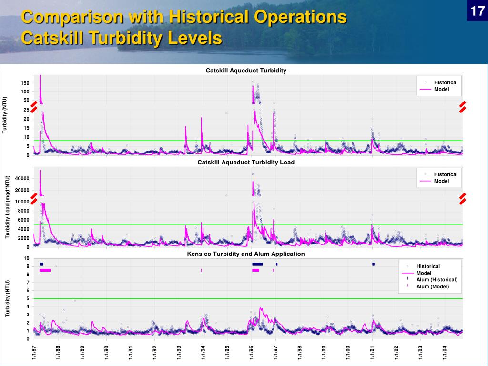Click the Kensico chart's 'Turbidity (NTU)' axis label
This screenshot has height=366, width=488.
tap(8, 299)
